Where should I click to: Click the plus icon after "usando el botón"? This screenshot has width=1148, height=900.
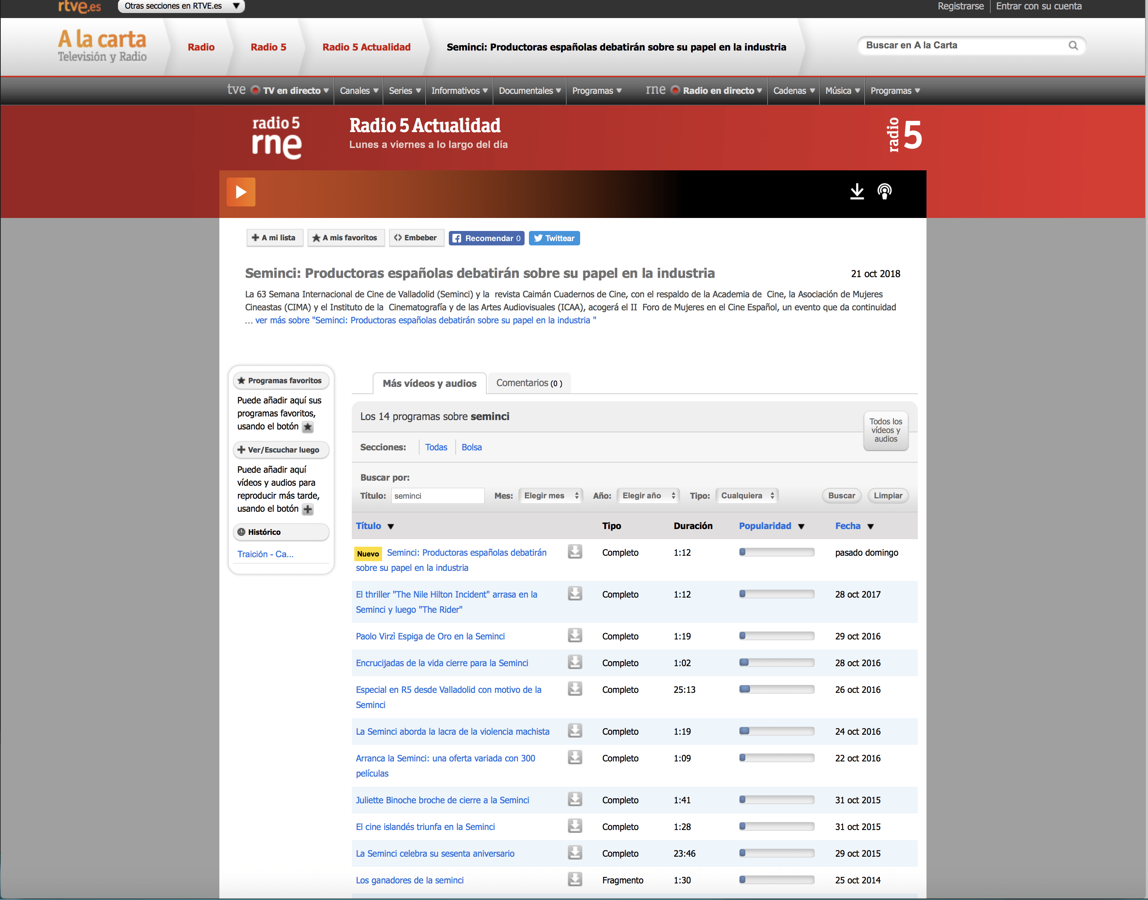coord(308,509)
